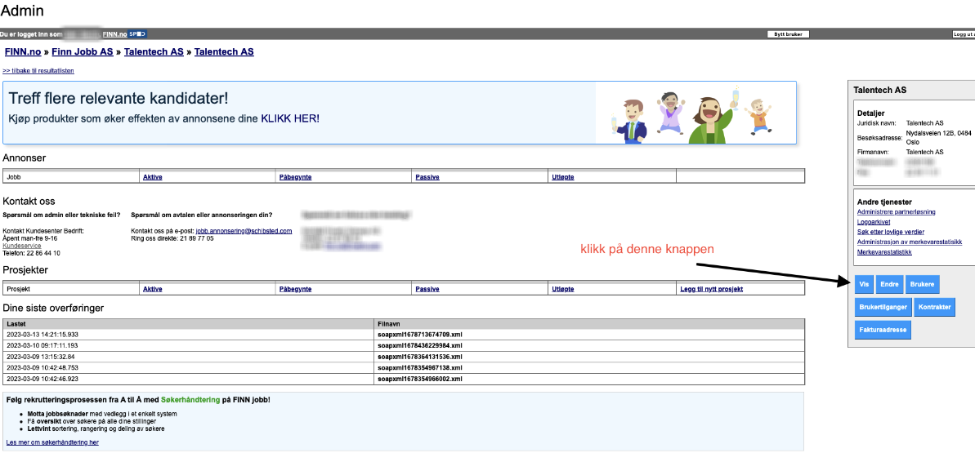975x453 pixels.
Task: Open Administrasjon av merkevarestatisikk
Action: (x=910, y=242)
